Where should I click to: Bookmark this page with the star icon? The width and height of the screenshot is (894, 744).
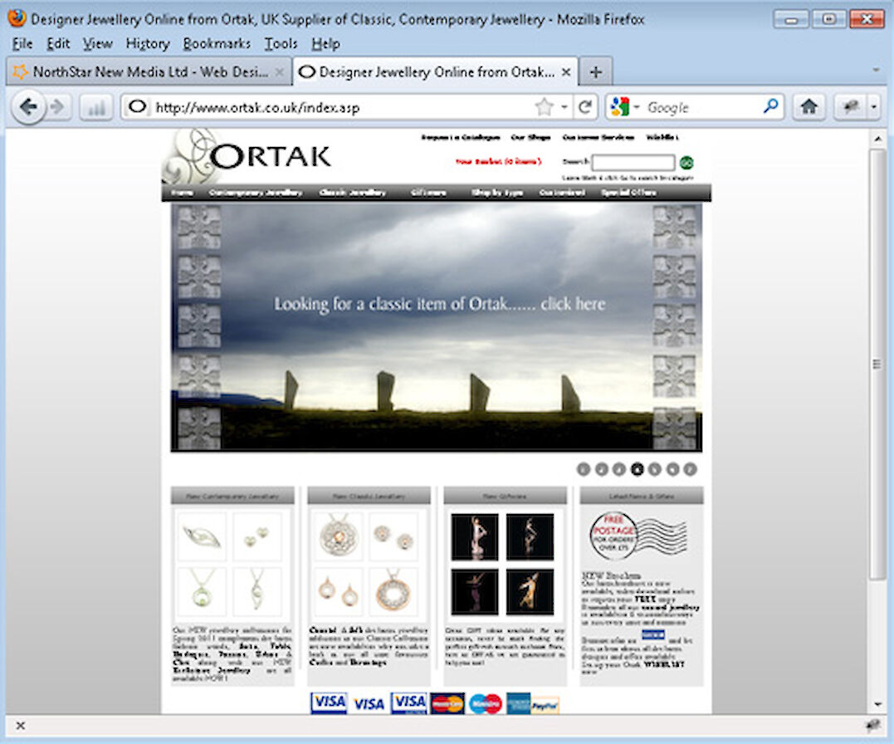tap(545, 106)
